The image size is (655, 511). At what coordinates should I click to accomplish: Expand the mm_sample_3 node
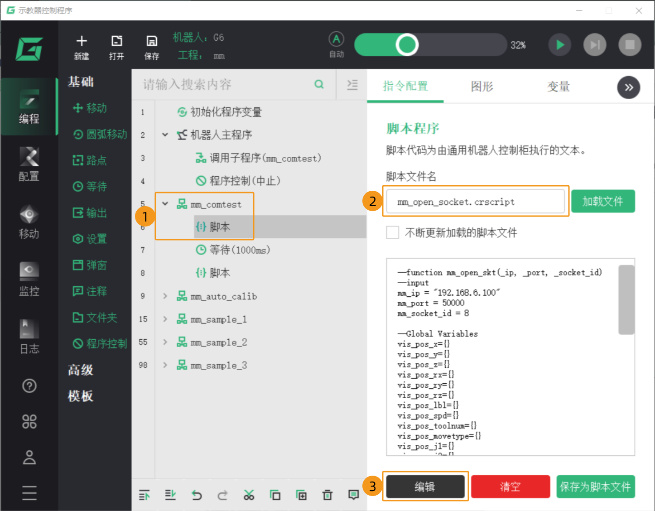point(165,365)
